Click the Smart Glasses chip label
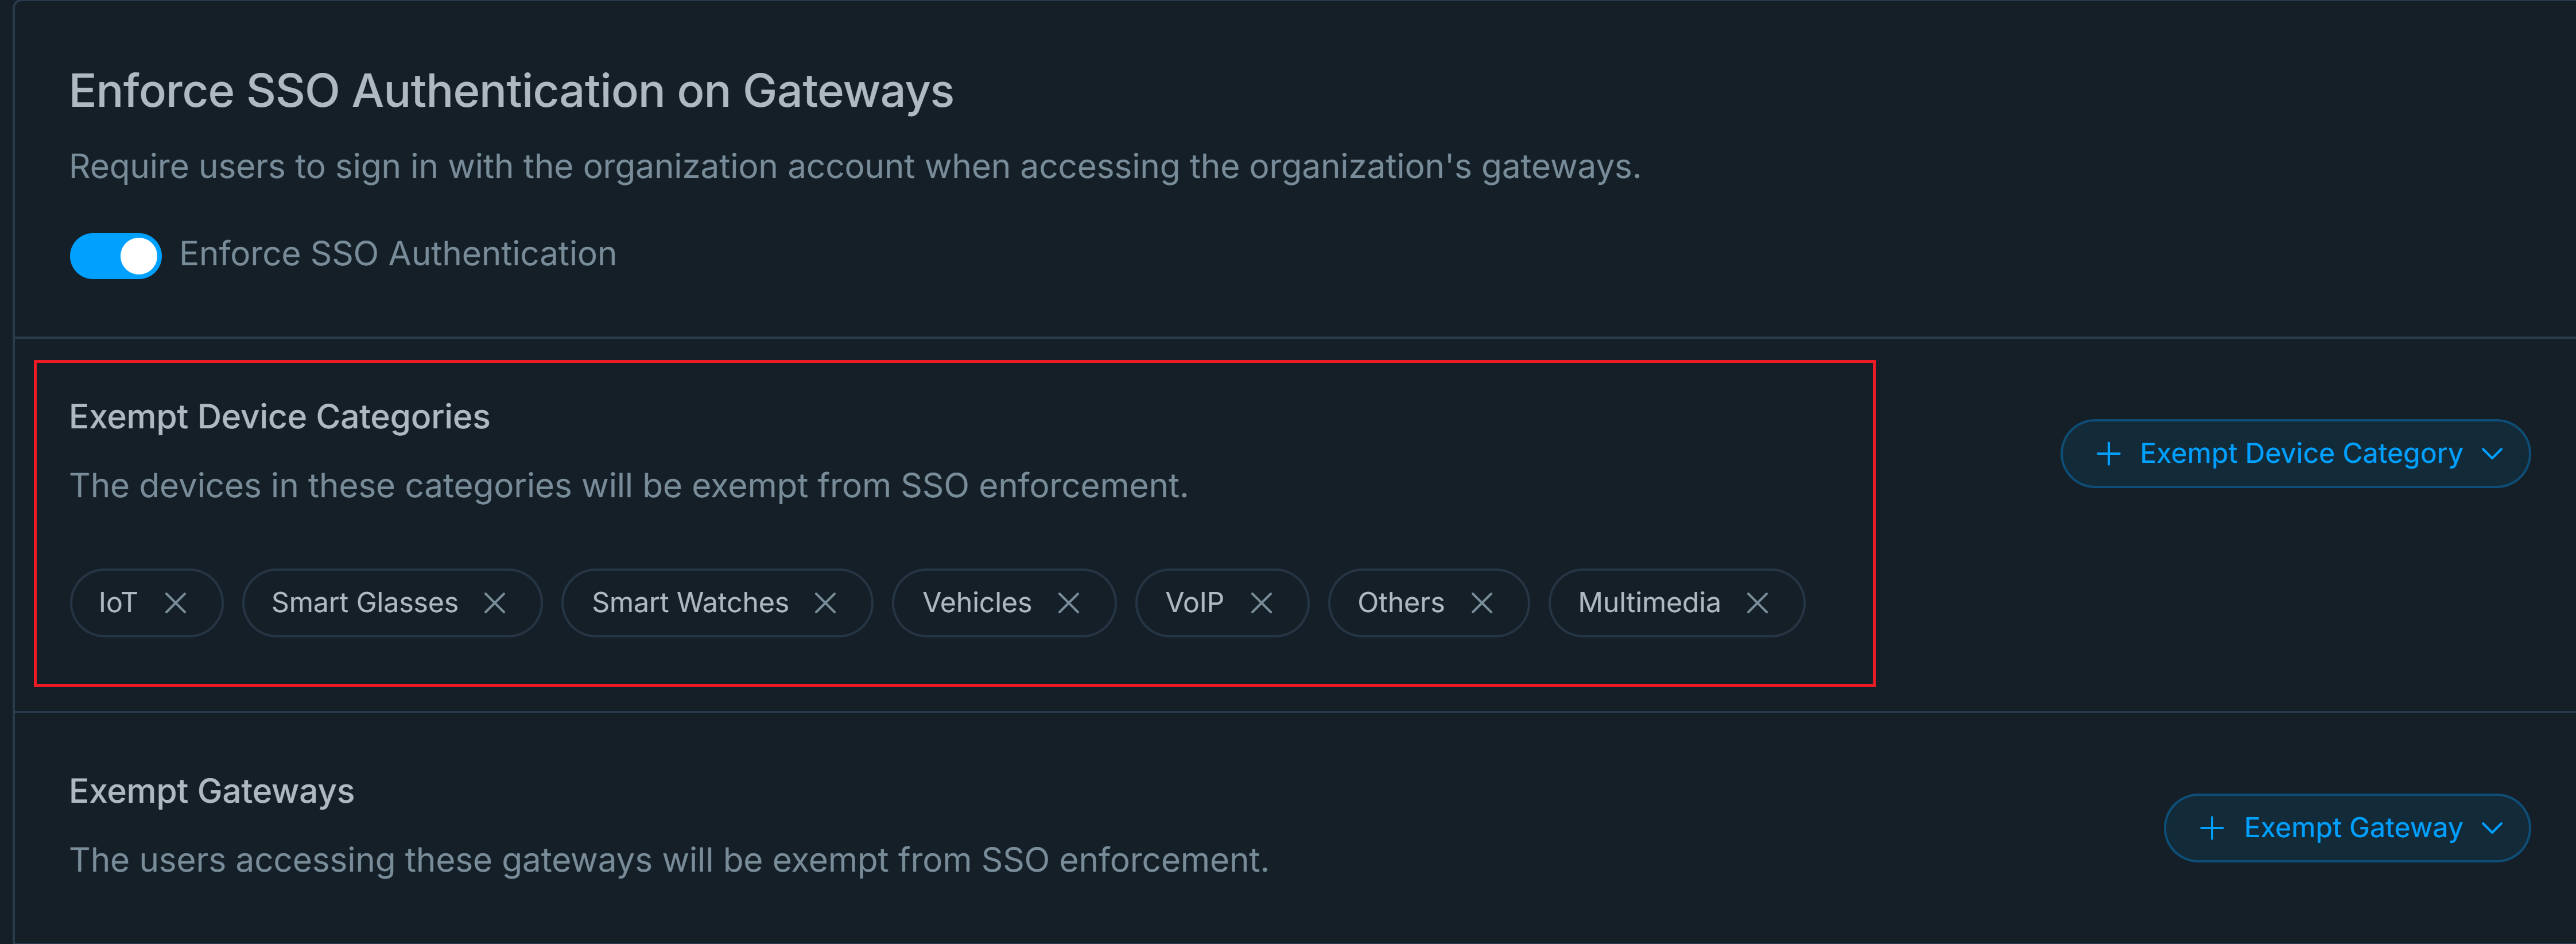The image size is (2576, 944). tap(365, 603)
